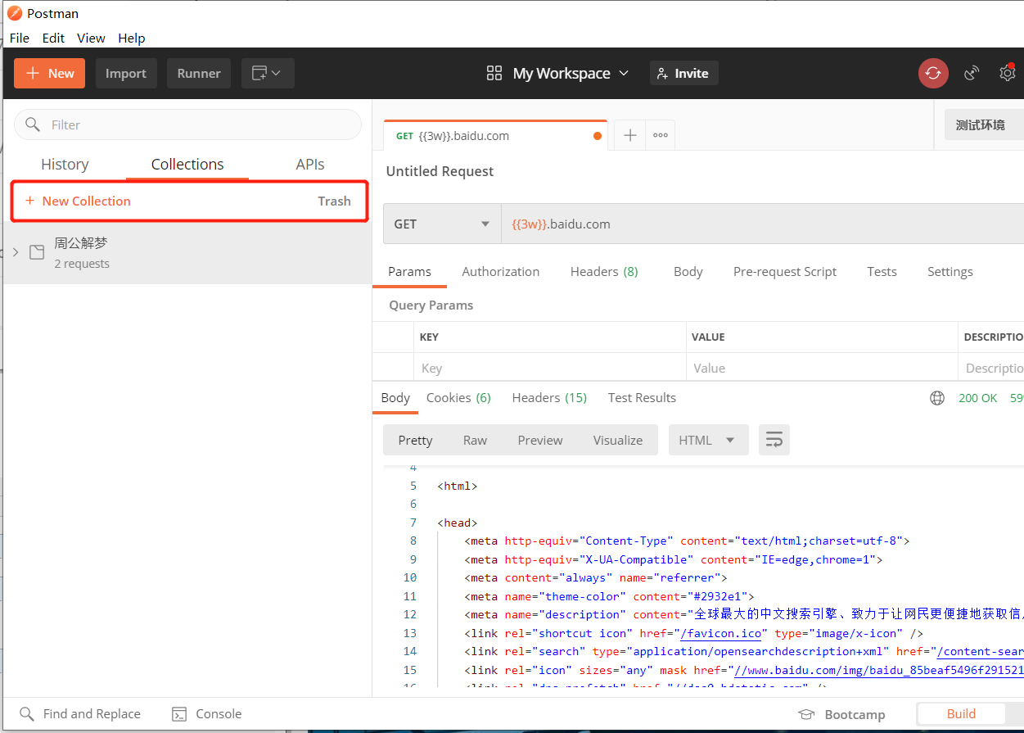
Task: Open the Edit menu
Action: 53,38
